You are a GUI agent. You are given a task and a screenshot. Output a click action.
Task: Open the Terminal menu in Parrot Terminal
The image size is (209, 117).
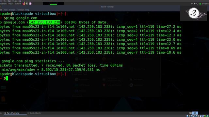point(20,10)
